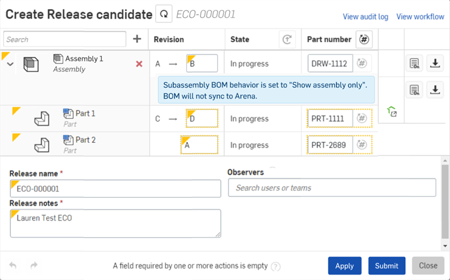Click the revision update icon in the State header

coord(287,39)
